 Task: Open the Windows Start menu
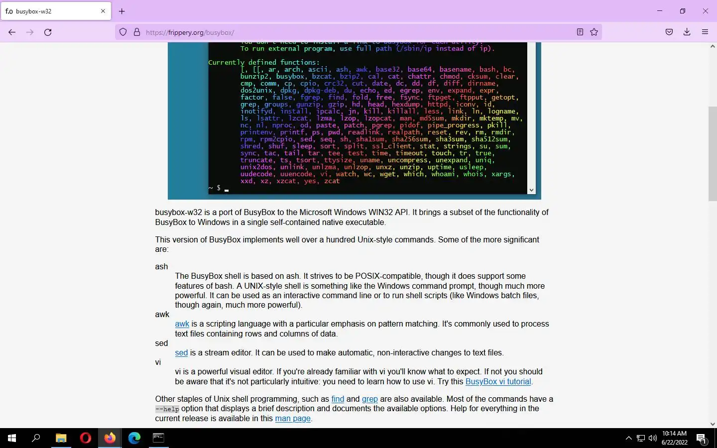pos(12,438)
